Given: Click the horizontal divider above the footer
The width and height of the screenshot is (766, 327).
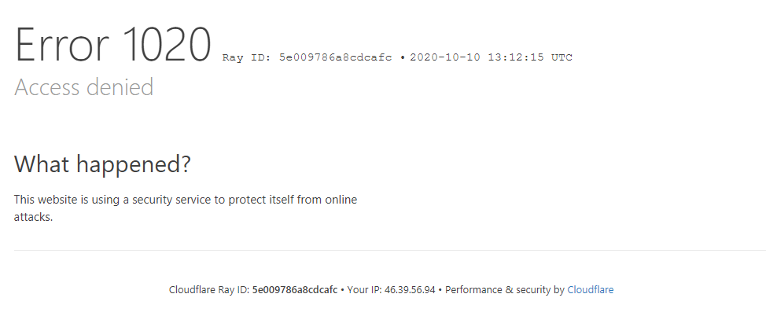Looking at the screenshot, I should [390, 251].
